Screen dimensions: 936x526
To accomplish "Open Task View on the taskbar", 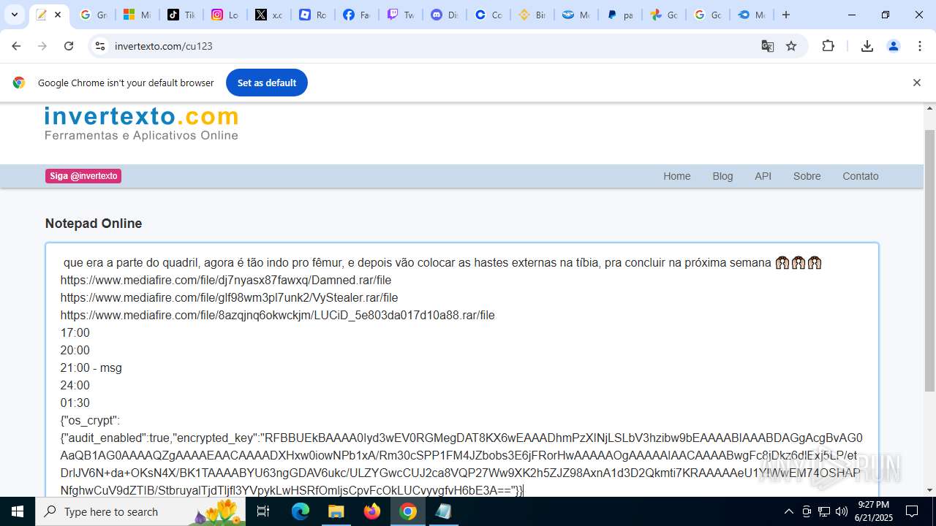I will point(263,511).
